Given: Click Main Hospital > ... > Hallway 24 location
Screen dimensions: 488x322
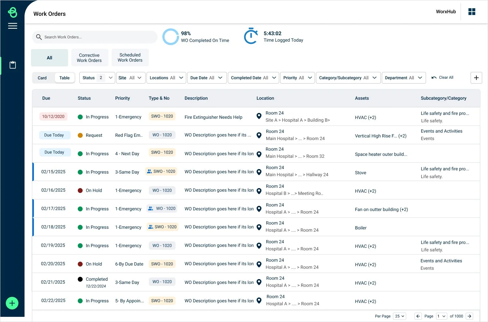Looking at the screenshot, I should click(x=297, y=175).
